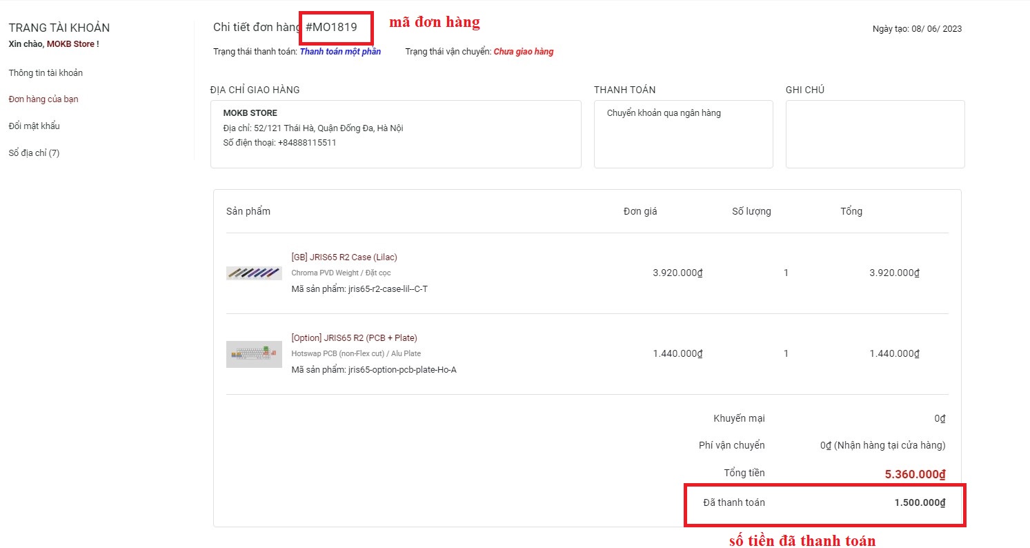This screenshot has height=548, width=1030.
Task: Click the TRANG TÀI KHOẢN heading
Action: pos(59,28)
